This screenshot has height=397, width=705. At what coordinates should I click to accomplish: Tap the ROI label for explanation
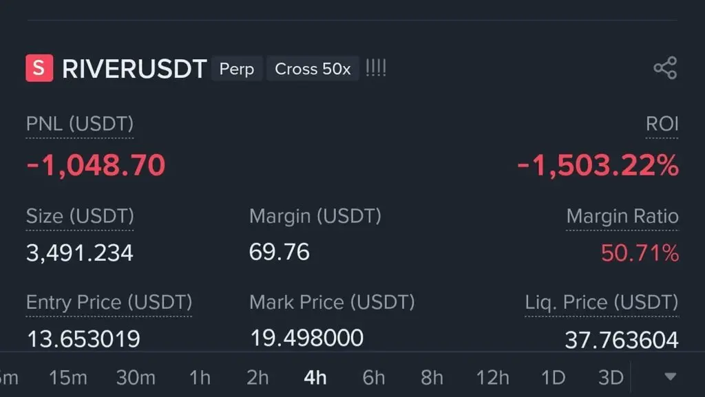point(662,124)
